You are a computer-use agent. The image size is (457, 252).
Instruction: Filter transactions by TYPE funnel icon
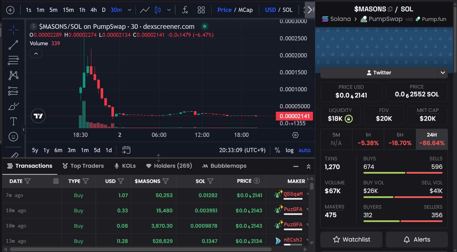tap(86, 181)
